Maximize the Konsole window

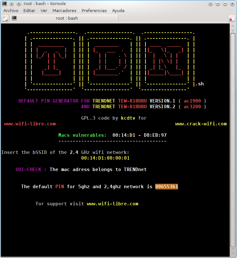[225, 3]
